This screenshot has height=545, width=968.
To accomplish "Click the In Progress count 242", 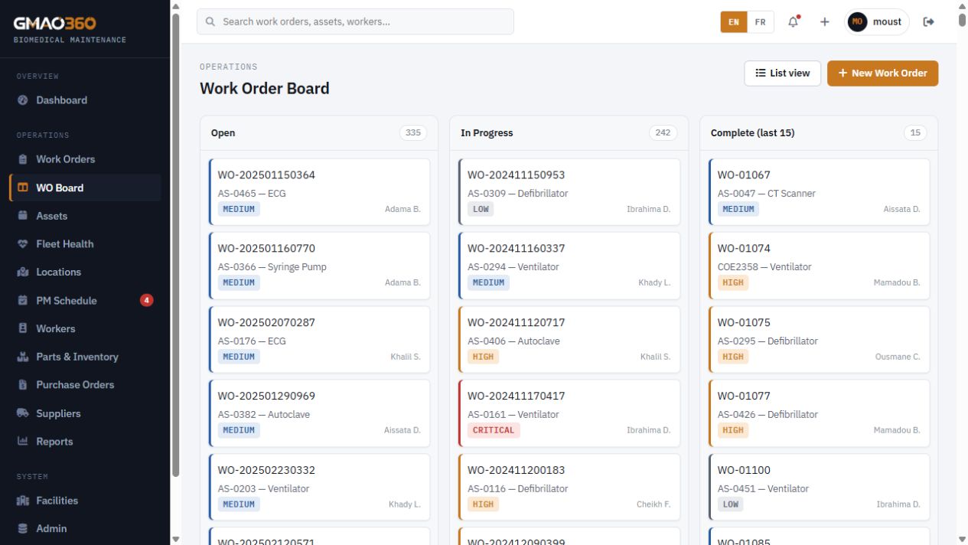I will (x=663, y=132).
